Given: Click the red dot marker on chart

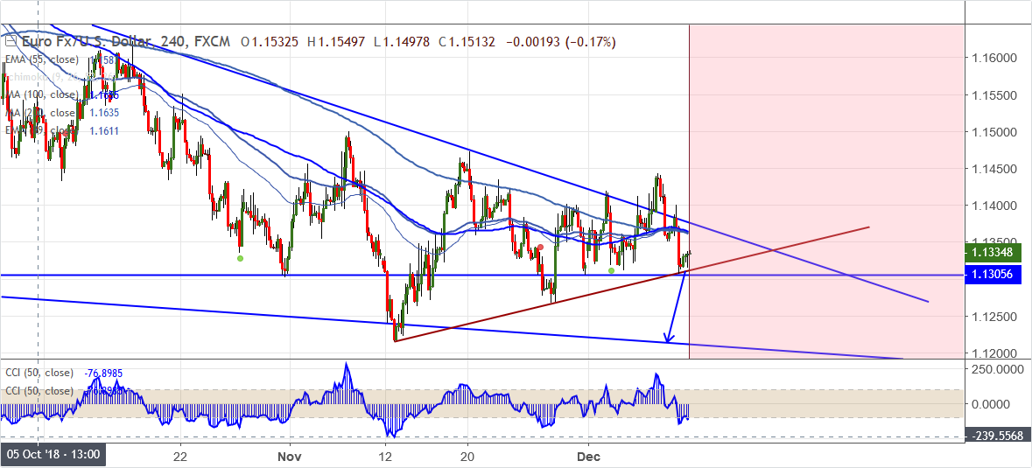Looking at the screenshot, I should point(540,248).
